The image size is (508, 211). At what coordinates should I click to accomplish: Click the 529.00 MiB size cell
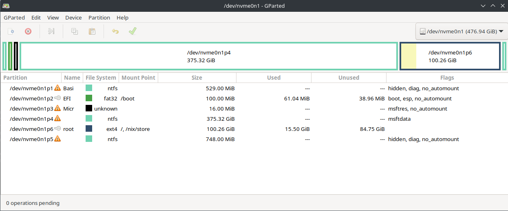click(x=220, y=88)
